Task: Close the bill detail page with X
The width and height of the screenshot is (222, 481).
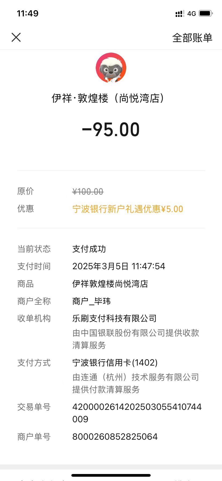Action: 16,37
